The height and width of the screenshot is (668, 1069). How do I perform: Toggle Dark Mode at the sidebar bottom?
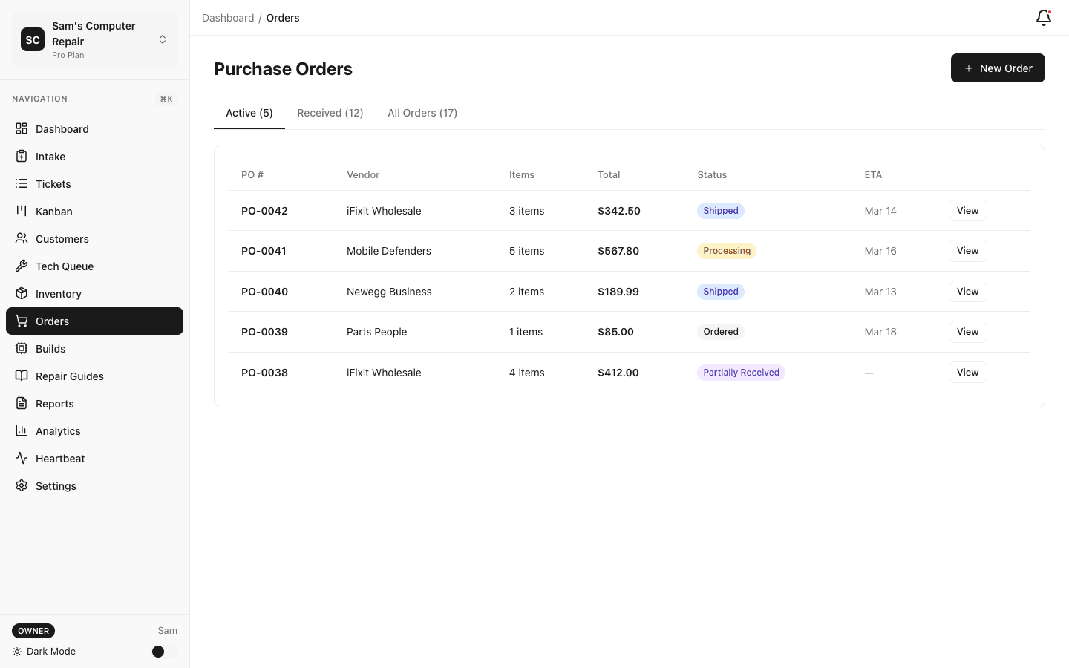pyautogui.click(x=158, y=652)
